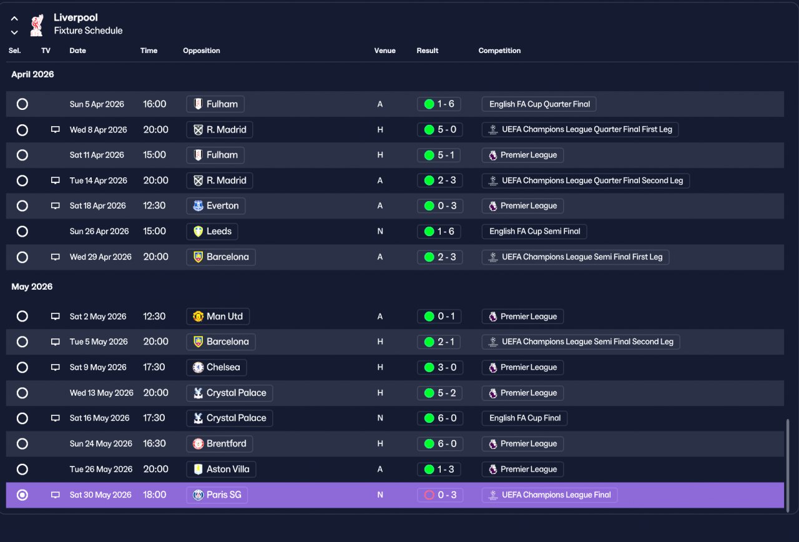This screenshot has height=542, width=799.
Task: Click Paris SG club crest icon
Action: [x=198, y=495]
